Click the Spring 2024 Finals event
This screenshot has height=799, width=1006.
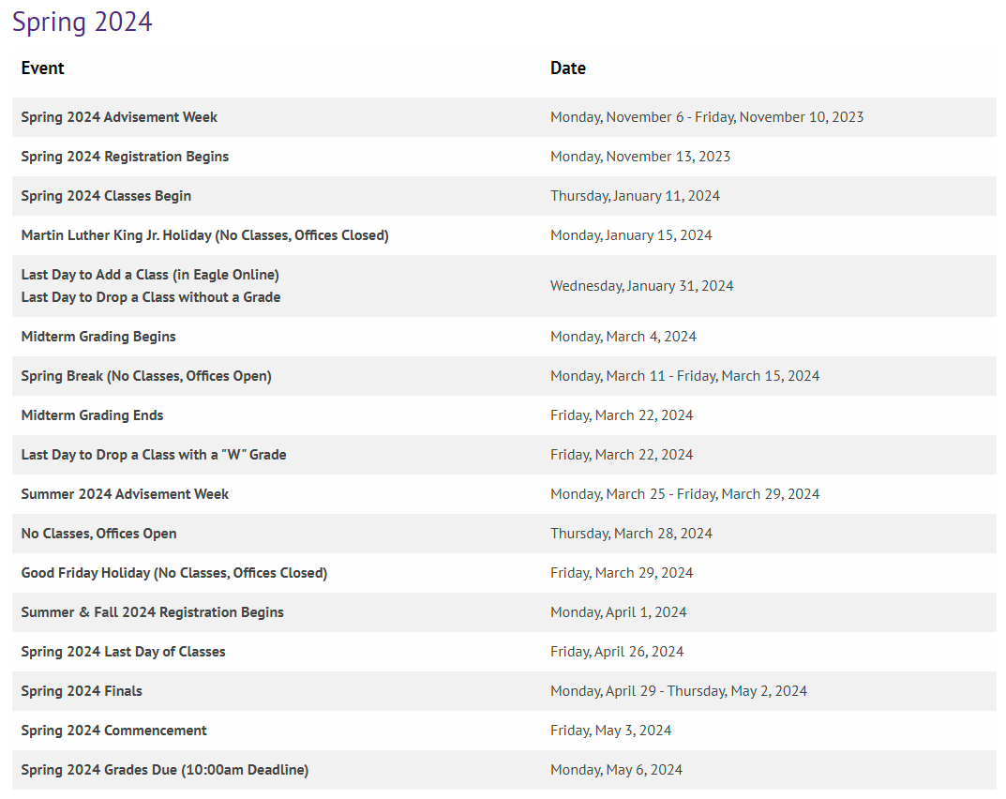(x=82, y=691)
